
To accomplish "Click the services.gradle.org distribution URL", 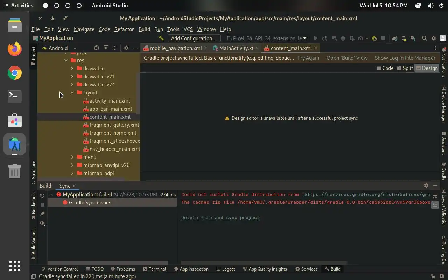I will pyautogui.click(x=367, y=194).
